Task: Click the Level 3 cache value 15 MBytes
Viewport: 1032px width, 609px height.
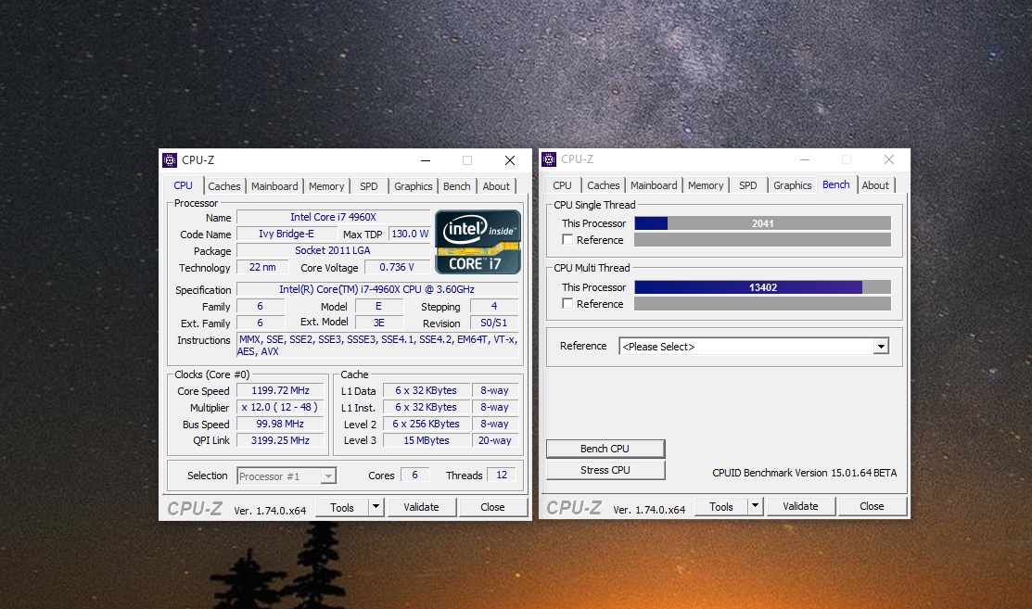Action: 426,440
